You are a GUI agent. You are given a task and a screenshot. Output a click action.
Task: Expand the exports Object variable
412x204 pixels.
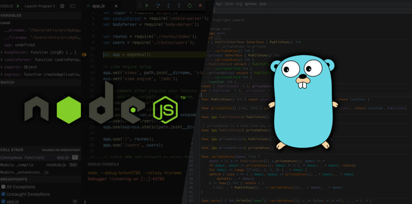(x=2, y=67)
